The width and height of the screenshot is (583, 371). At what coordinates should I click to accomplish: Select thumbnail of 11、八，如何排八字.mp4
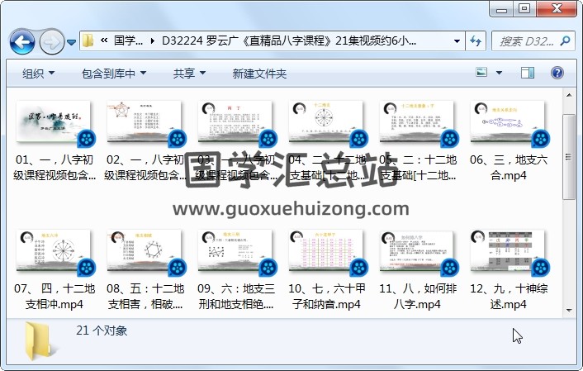pos(417,251)
